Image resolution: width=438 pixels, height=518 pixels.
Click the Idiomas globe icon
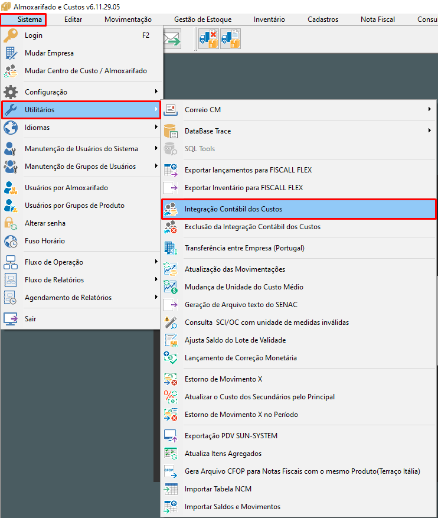pos(11,128)
